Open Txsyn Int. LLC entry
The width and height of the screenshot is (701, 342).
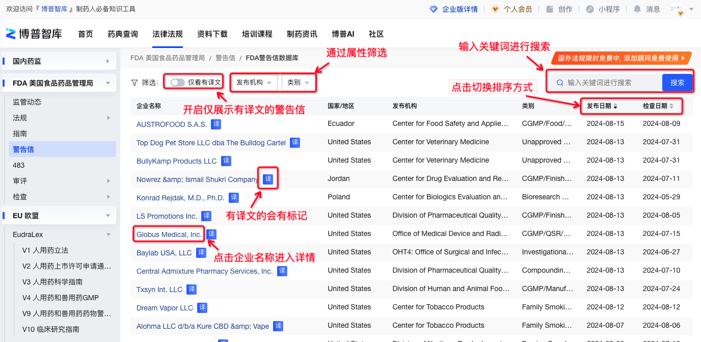click(x=159, y=290)
